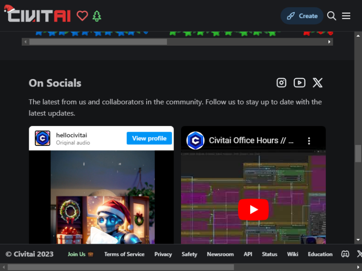This screenshot has height=271, width=362.
Task: Open the search magnifier icon
Action: click(331, 16)
